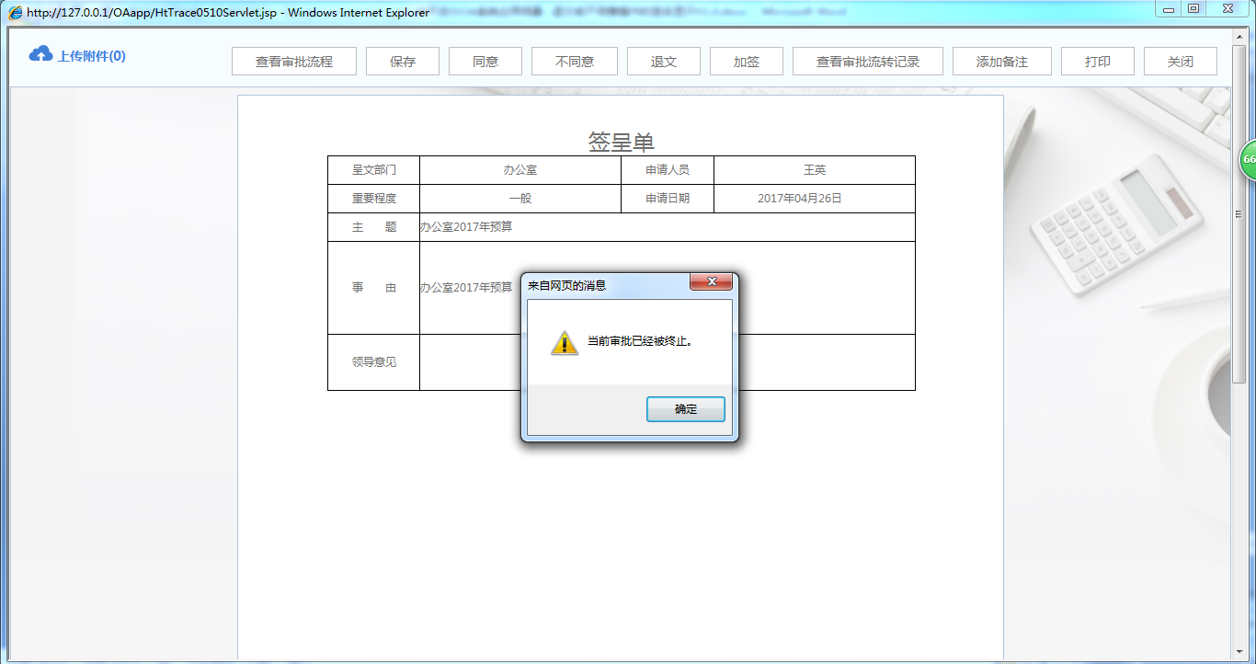Close the 来自网页的消息 dialog

[x=711, y=282]
